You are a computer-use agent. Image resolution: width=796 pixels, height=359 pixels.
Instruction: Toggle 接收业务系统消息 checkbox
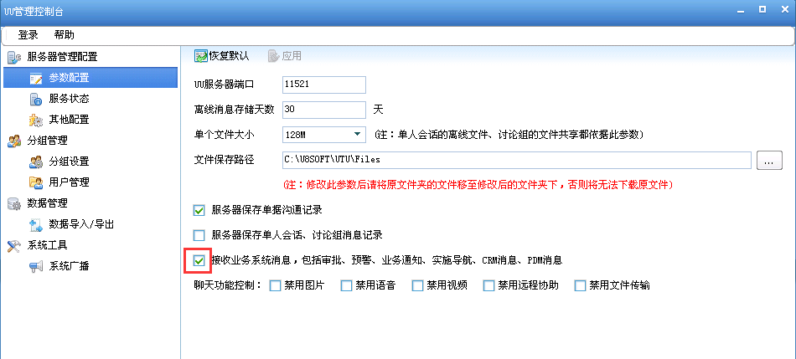[x=199, y=260]
